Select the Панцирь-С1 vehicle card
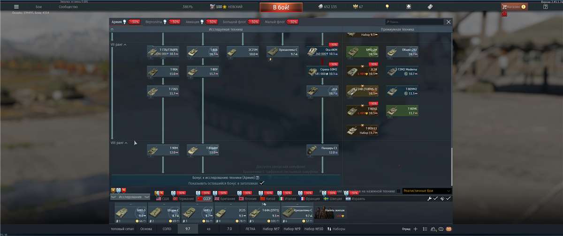This screenshot has width=563, height=236. (322, 150)
